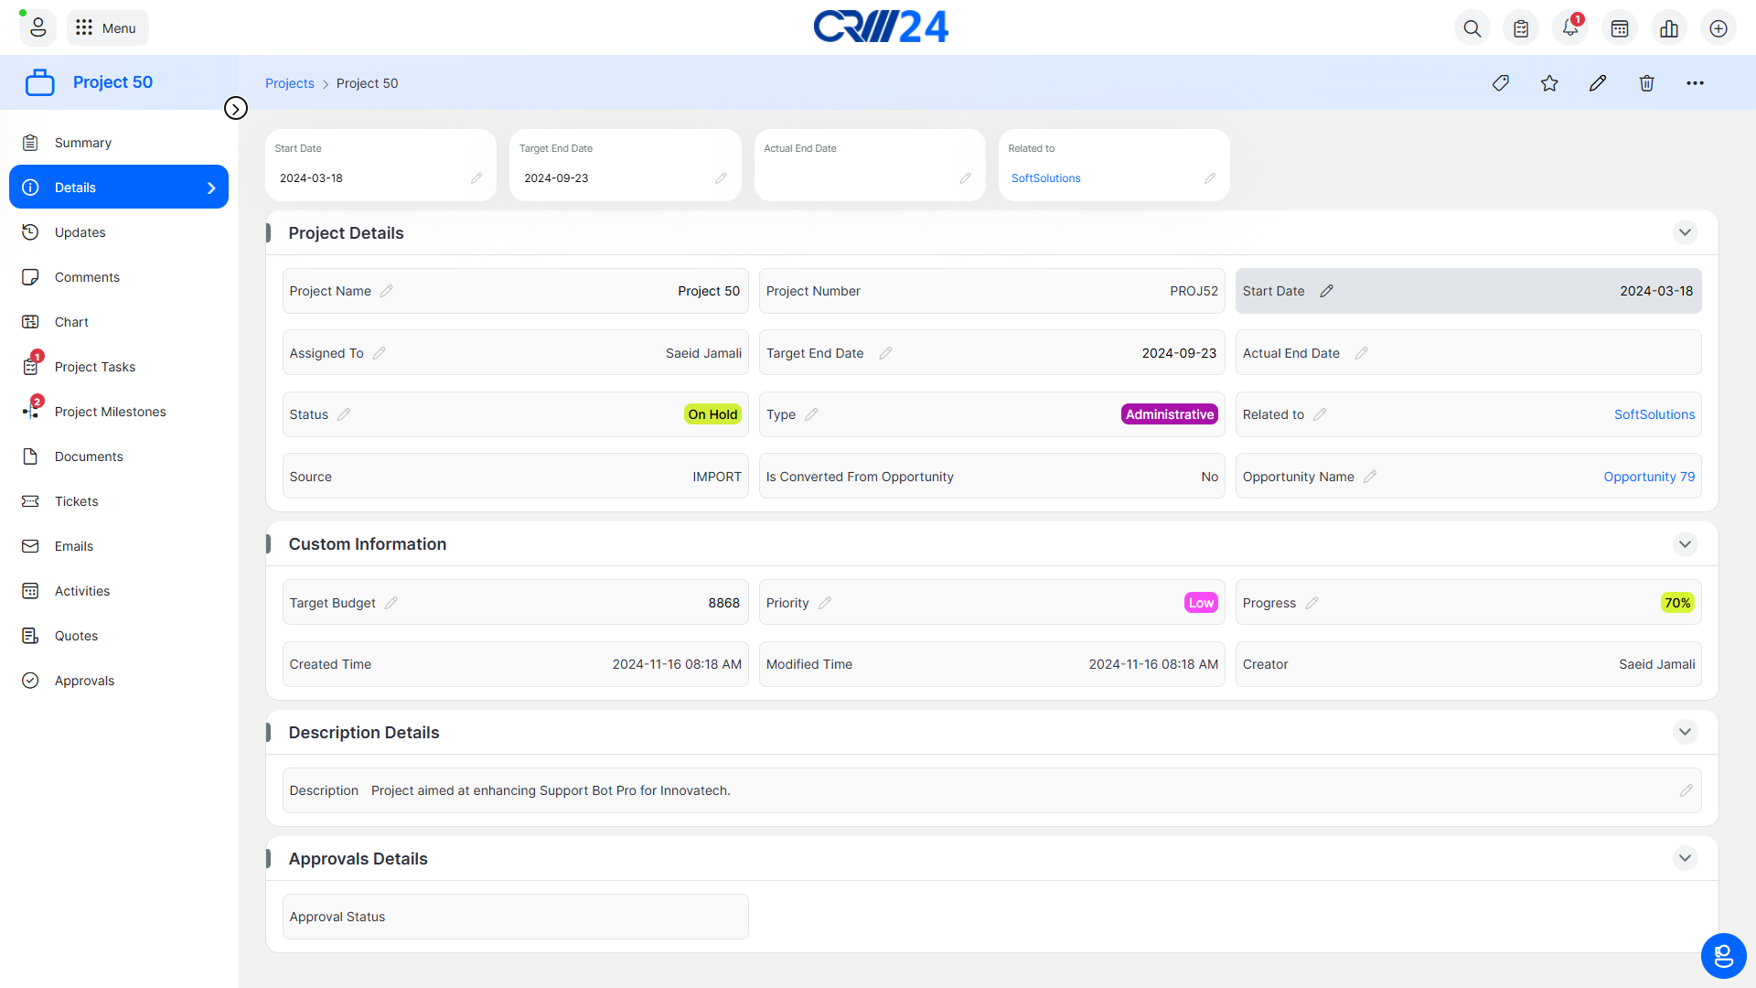Open the reports chart icon in header
The image size is (1756, 988).
[x=1669, y=28]
